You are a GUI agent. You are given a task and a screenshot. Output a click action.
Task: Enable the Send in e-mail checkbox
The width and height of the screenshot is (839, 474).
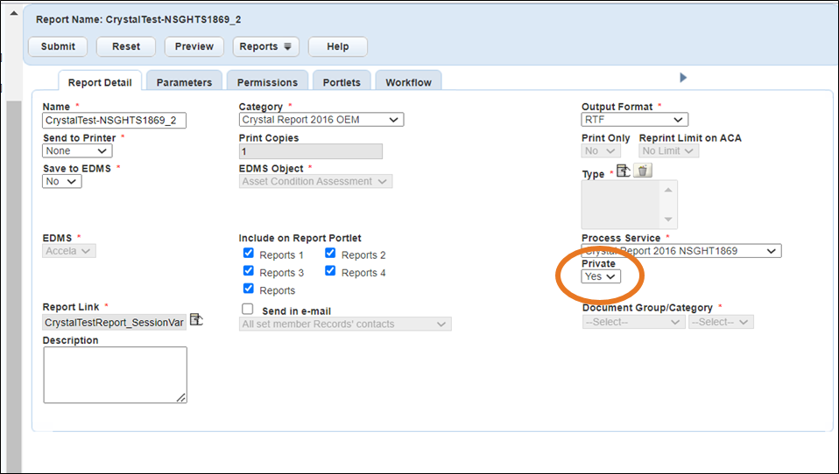click(248, 310)
